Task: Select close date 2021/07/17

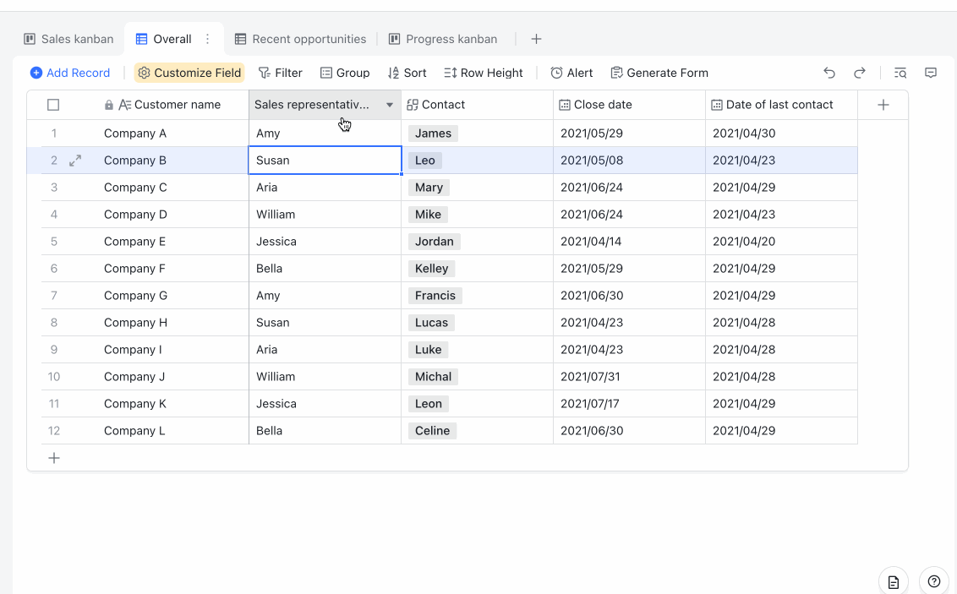Action: point(629,404)
